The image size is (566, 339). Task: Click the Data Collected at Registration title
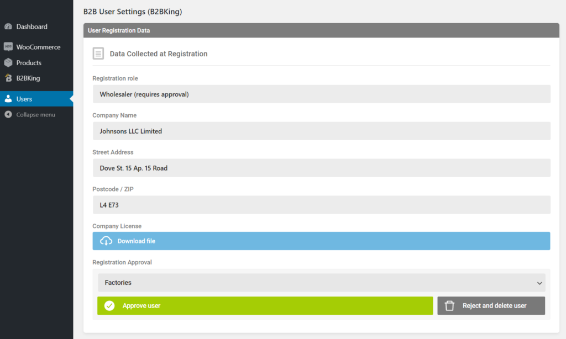click(159, 54)
